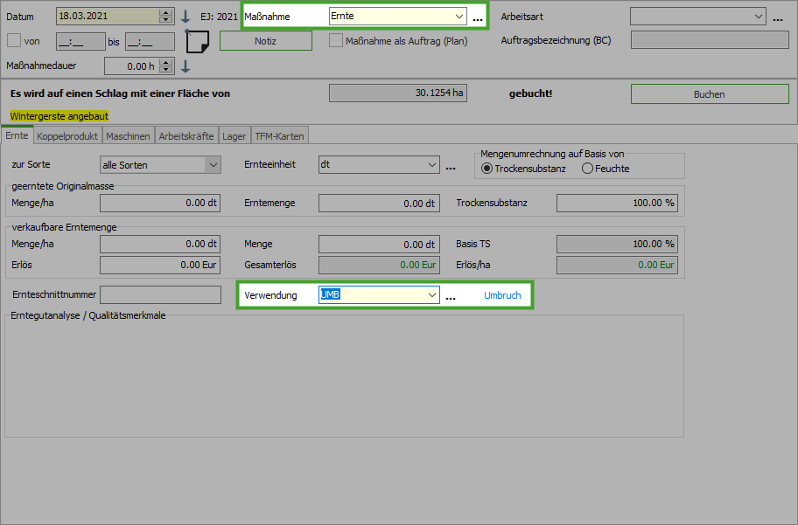Select the Trockensubstanz radio button

[486, 169]
